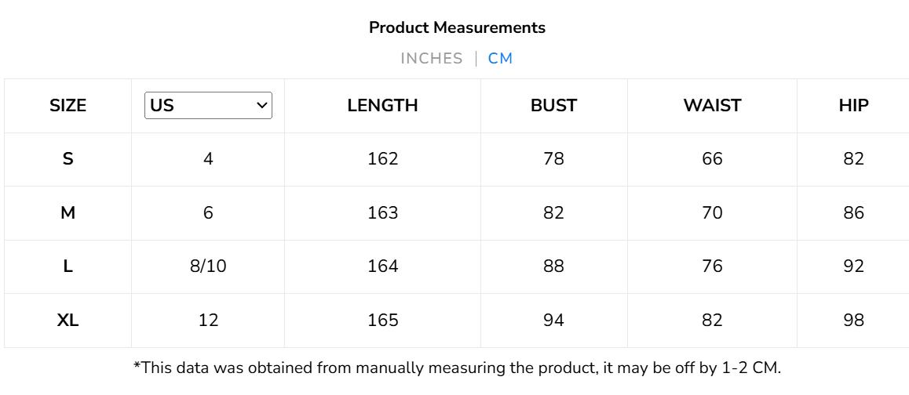This screenshot has width=909, height=395.
Task: Click the dropdown chevron arrow beside US
Action: coord(262,106)
